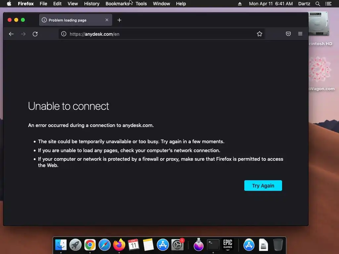Screen dimensions: 339x254
Task: Launch Google Chrome from dock
Action: (x=90, y=245)
